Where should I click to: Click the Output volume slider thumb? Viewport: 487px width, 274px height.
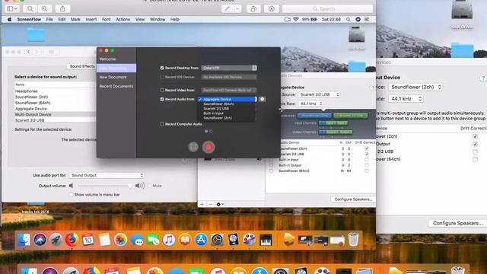pos(130,186)
